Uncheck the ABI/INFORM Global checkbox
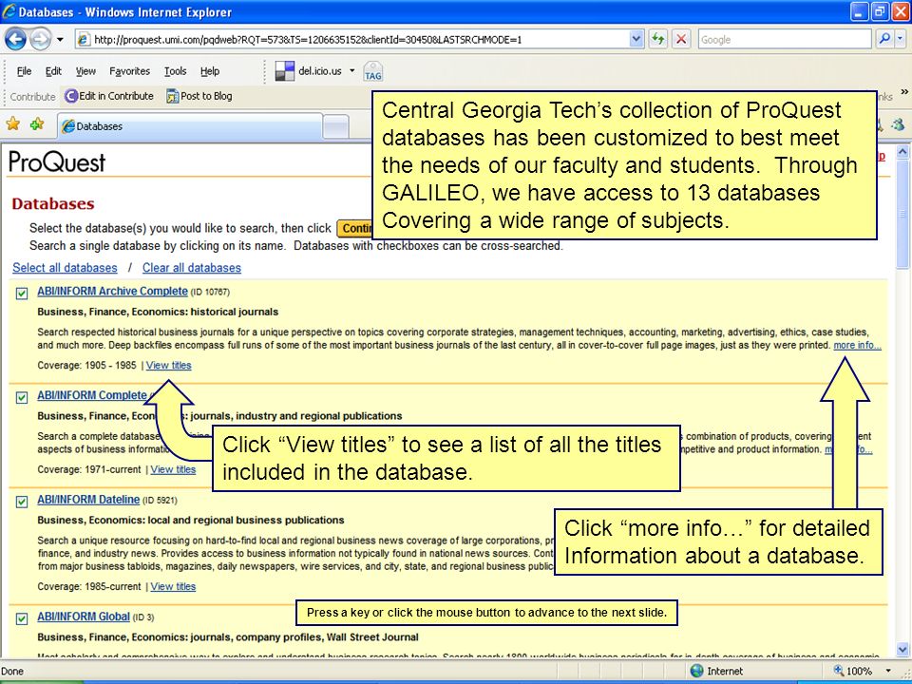 pyautogui.click(x=22, y=618)
